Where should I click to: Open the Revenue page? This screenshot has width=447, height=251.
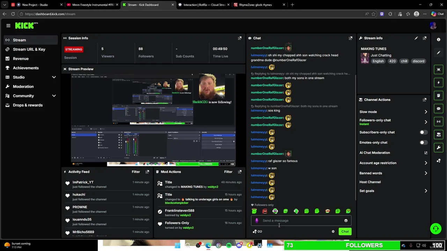(31, 59)
